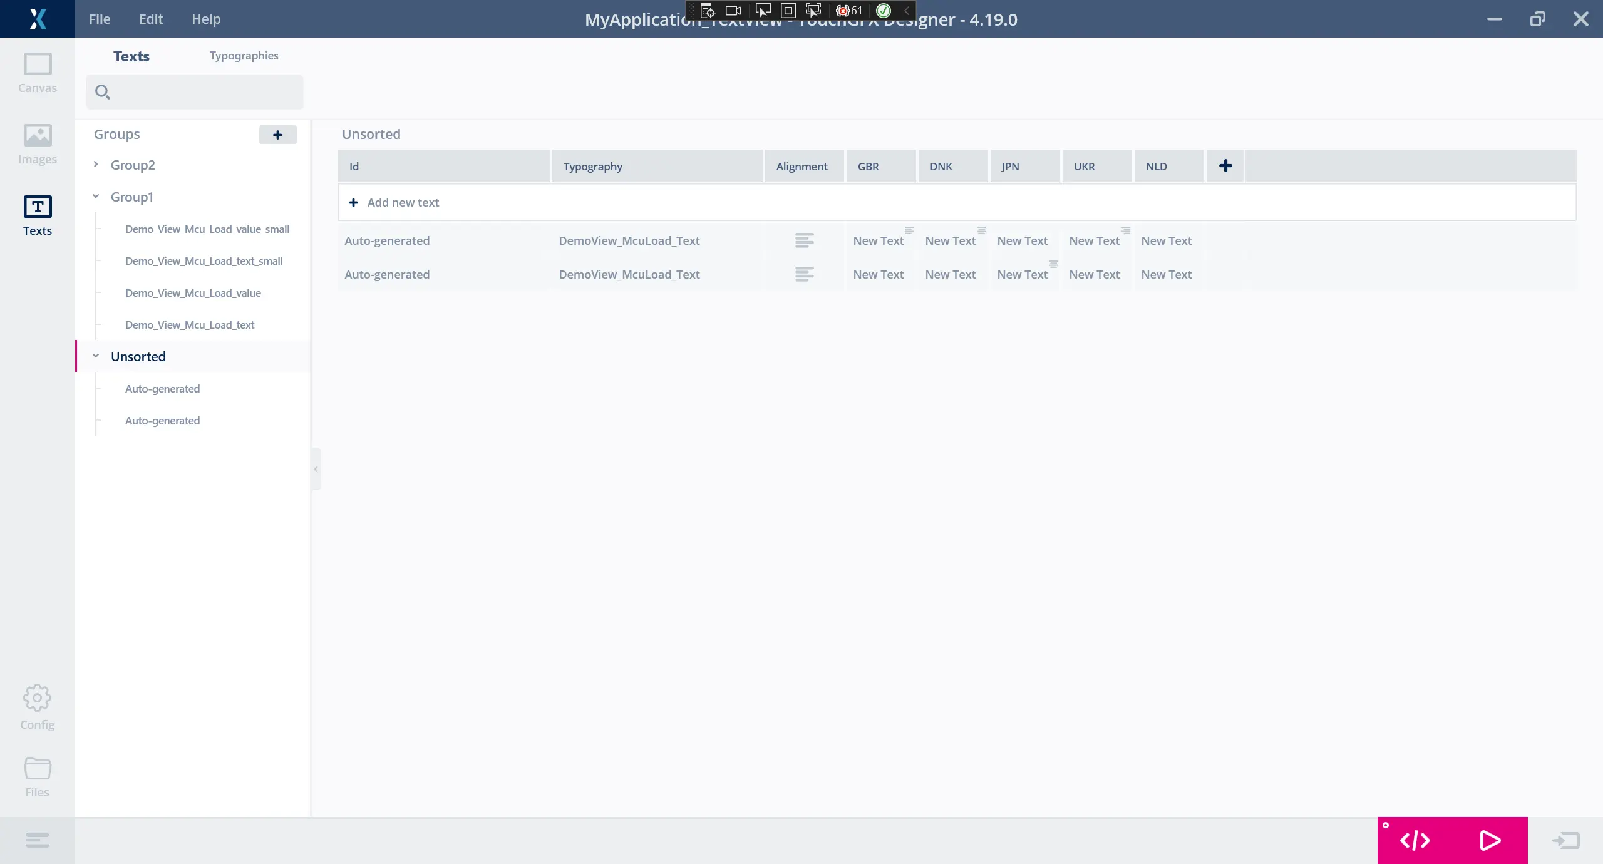Run the simulator with play button
The image size is (1603, 864).
click(1490, 840)
